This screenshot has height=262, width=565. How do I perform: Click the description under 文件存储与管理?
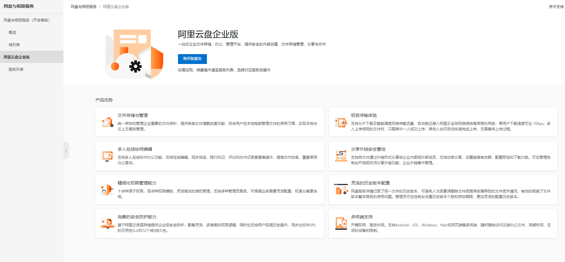[217, 126]
